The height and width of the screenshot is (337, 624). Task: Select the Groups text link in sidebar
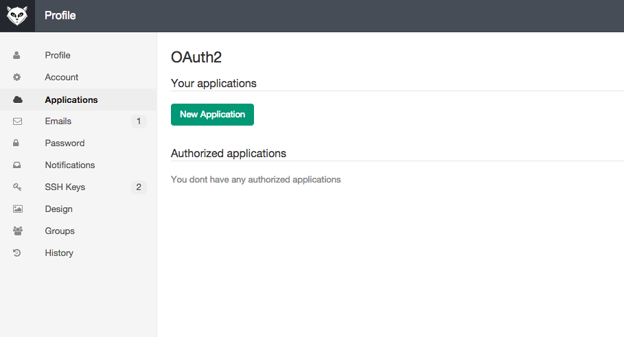pyautogui.click(x=60, y=231)
